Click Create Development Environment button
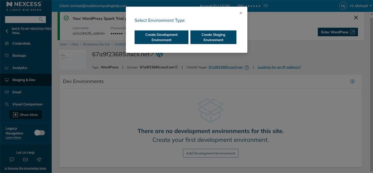 click(161, 37)
